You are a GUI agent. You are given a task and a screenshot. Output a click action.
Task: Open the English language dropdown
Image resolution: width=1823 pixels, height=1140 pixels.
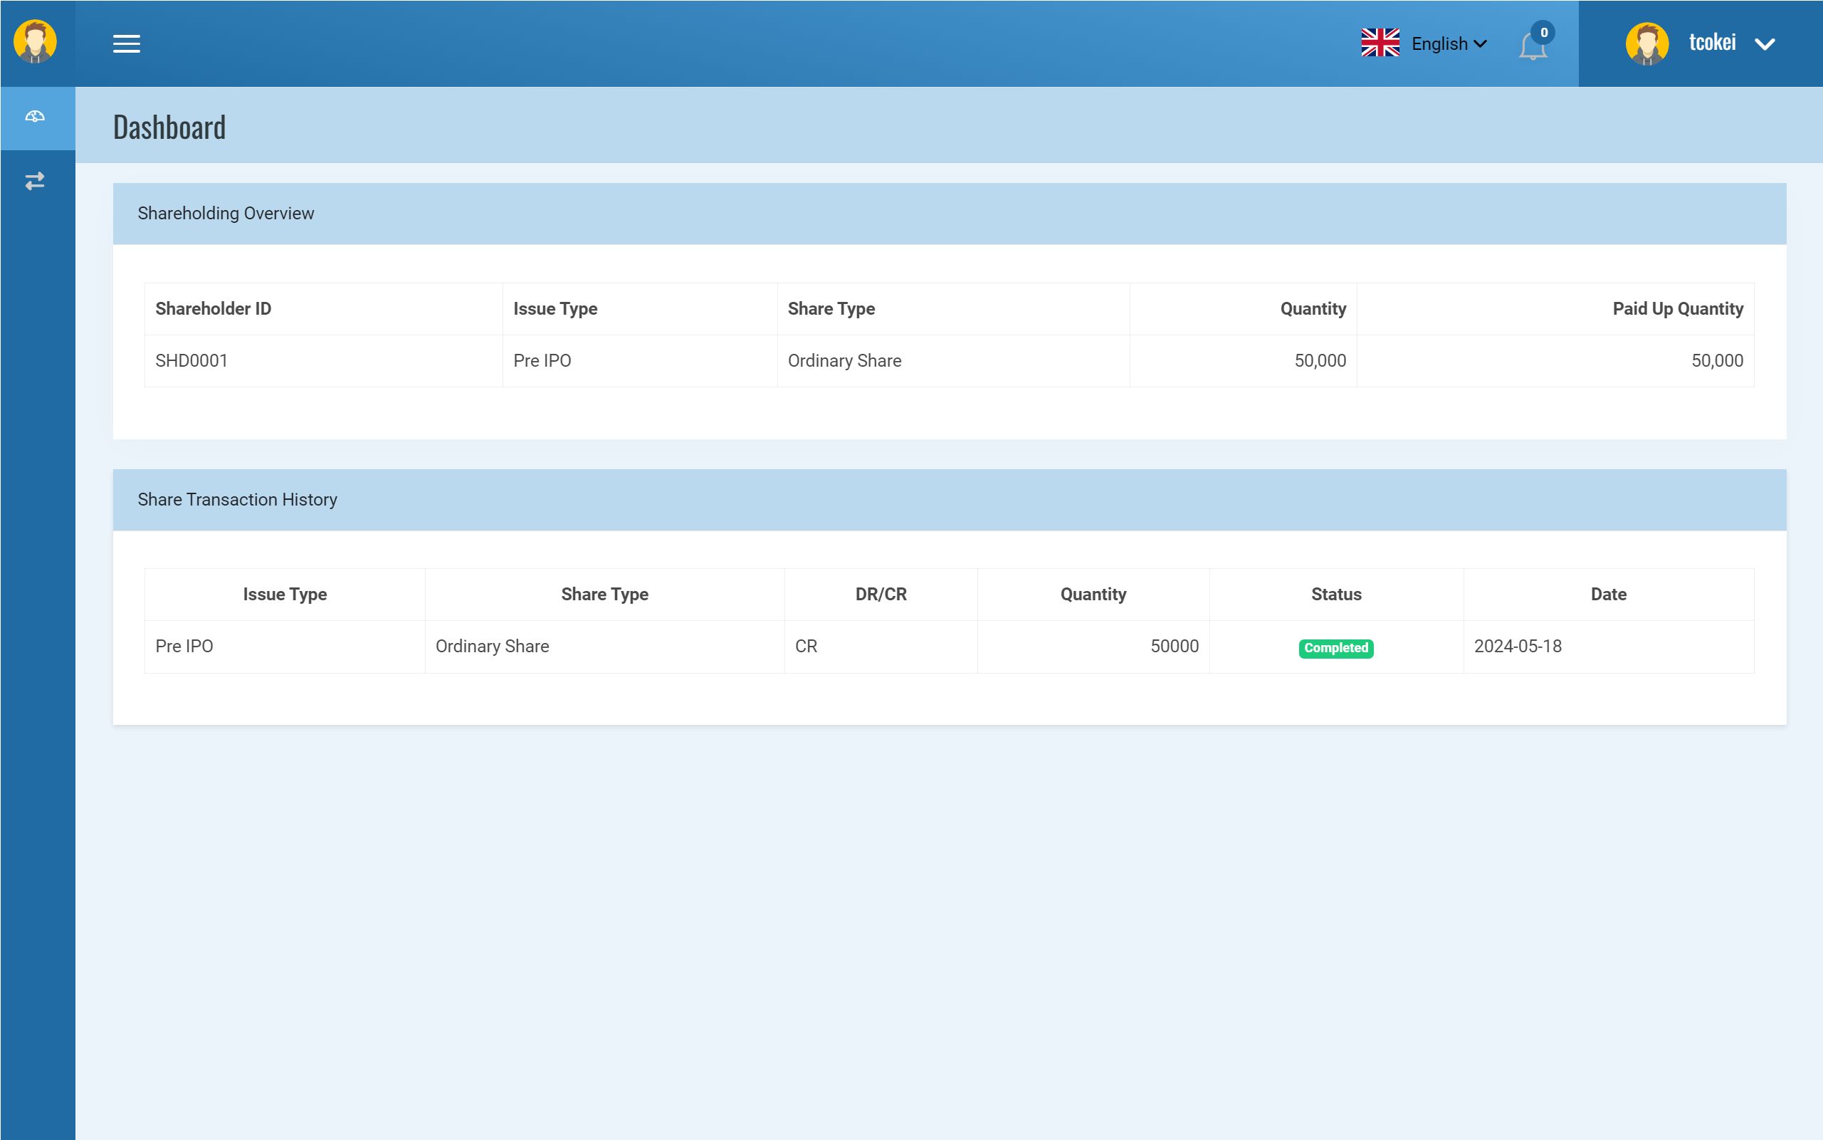(x=1448, y=43)
